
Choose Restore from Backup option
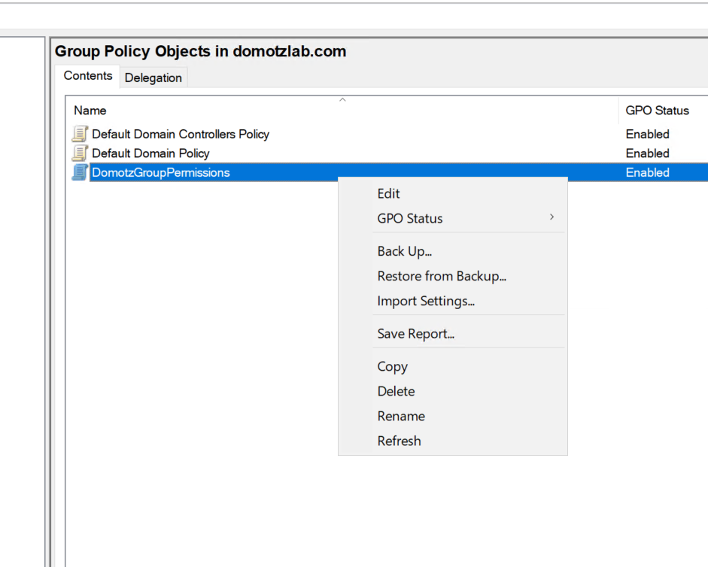click(442, 276)
